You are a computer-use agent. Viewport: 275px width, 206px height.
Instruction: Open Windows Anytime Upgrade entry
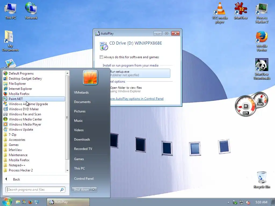pos(34,104)
